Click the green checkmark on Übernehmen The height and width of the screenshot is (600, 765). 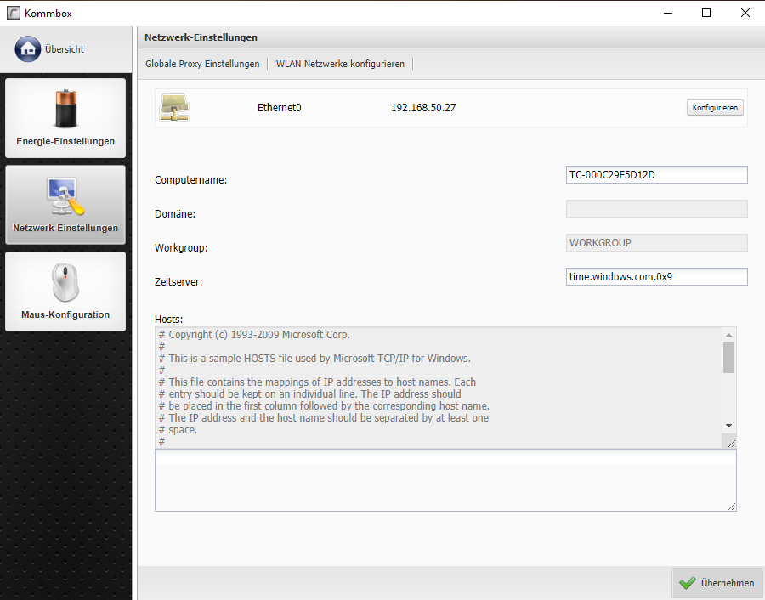(688, 583)
